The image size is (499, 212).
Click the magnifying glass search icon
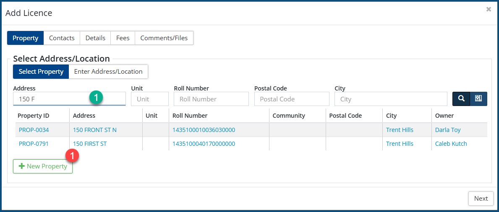coord(461,99)
